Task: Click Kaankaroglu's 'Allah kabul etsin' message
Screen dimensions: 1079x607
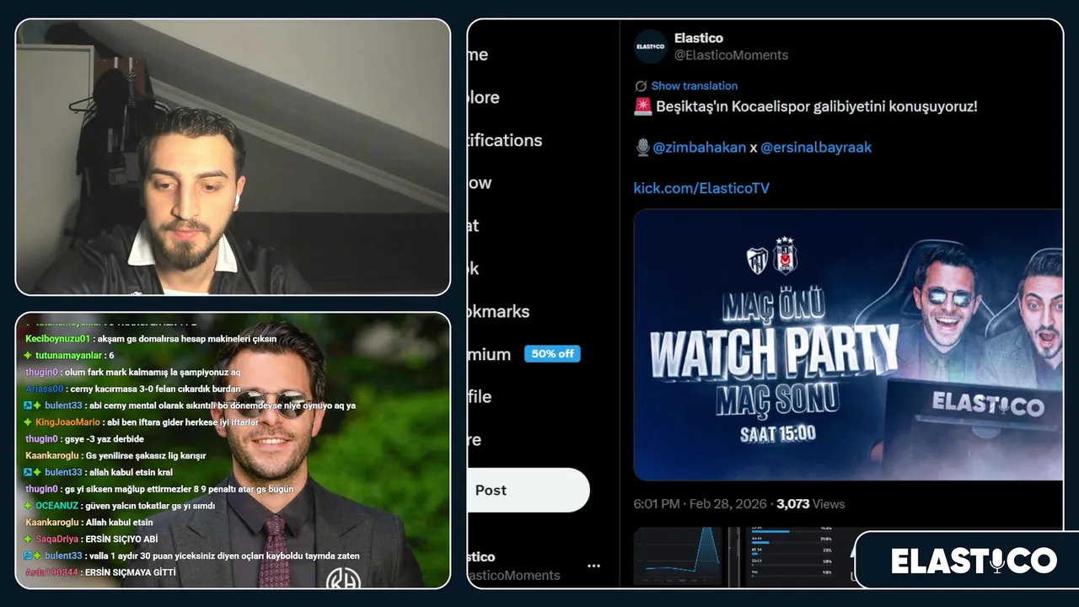Action: pos(119,523)
